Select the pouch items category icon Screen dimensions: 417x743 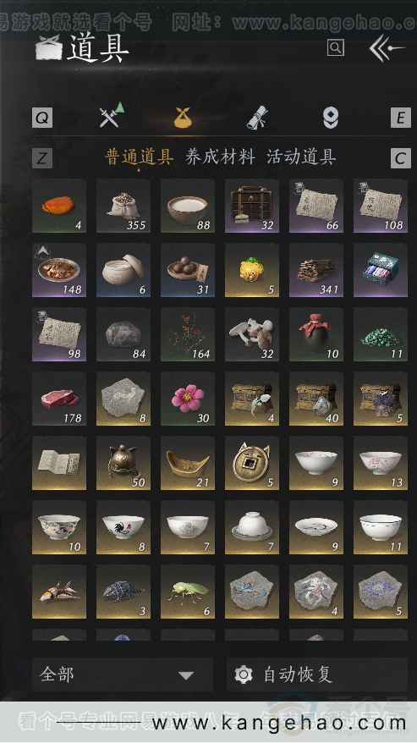[x=183, y=118]
